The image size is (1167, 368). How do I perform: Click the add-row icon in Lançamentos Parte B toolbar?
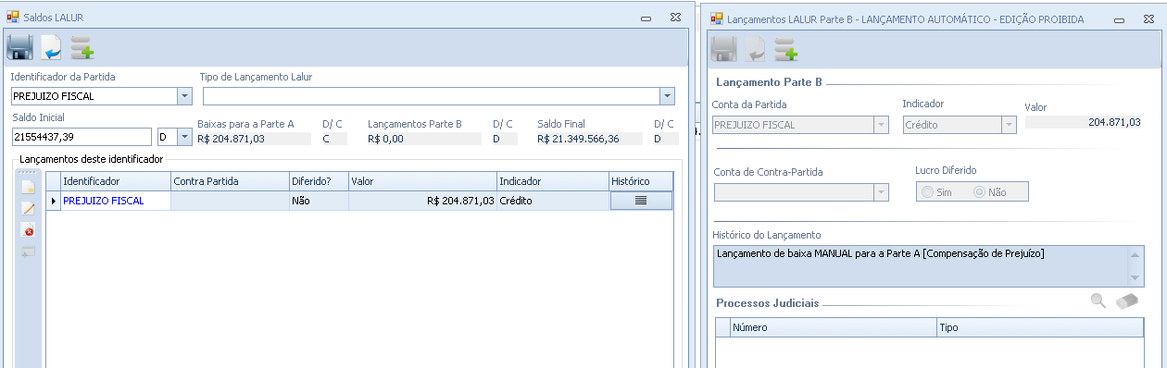click(x=786, y=49)
